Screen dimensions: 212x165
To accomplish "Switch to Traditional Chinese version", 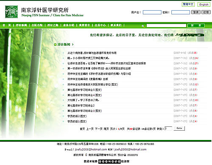I will point(188,4).
